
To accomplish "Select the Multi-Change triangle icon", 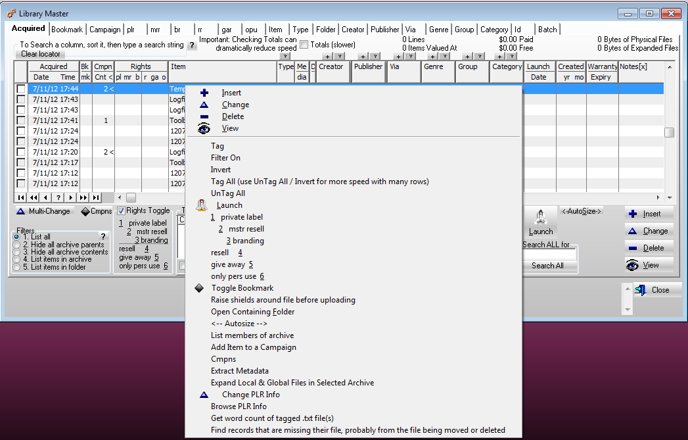I will pos(20,211).
